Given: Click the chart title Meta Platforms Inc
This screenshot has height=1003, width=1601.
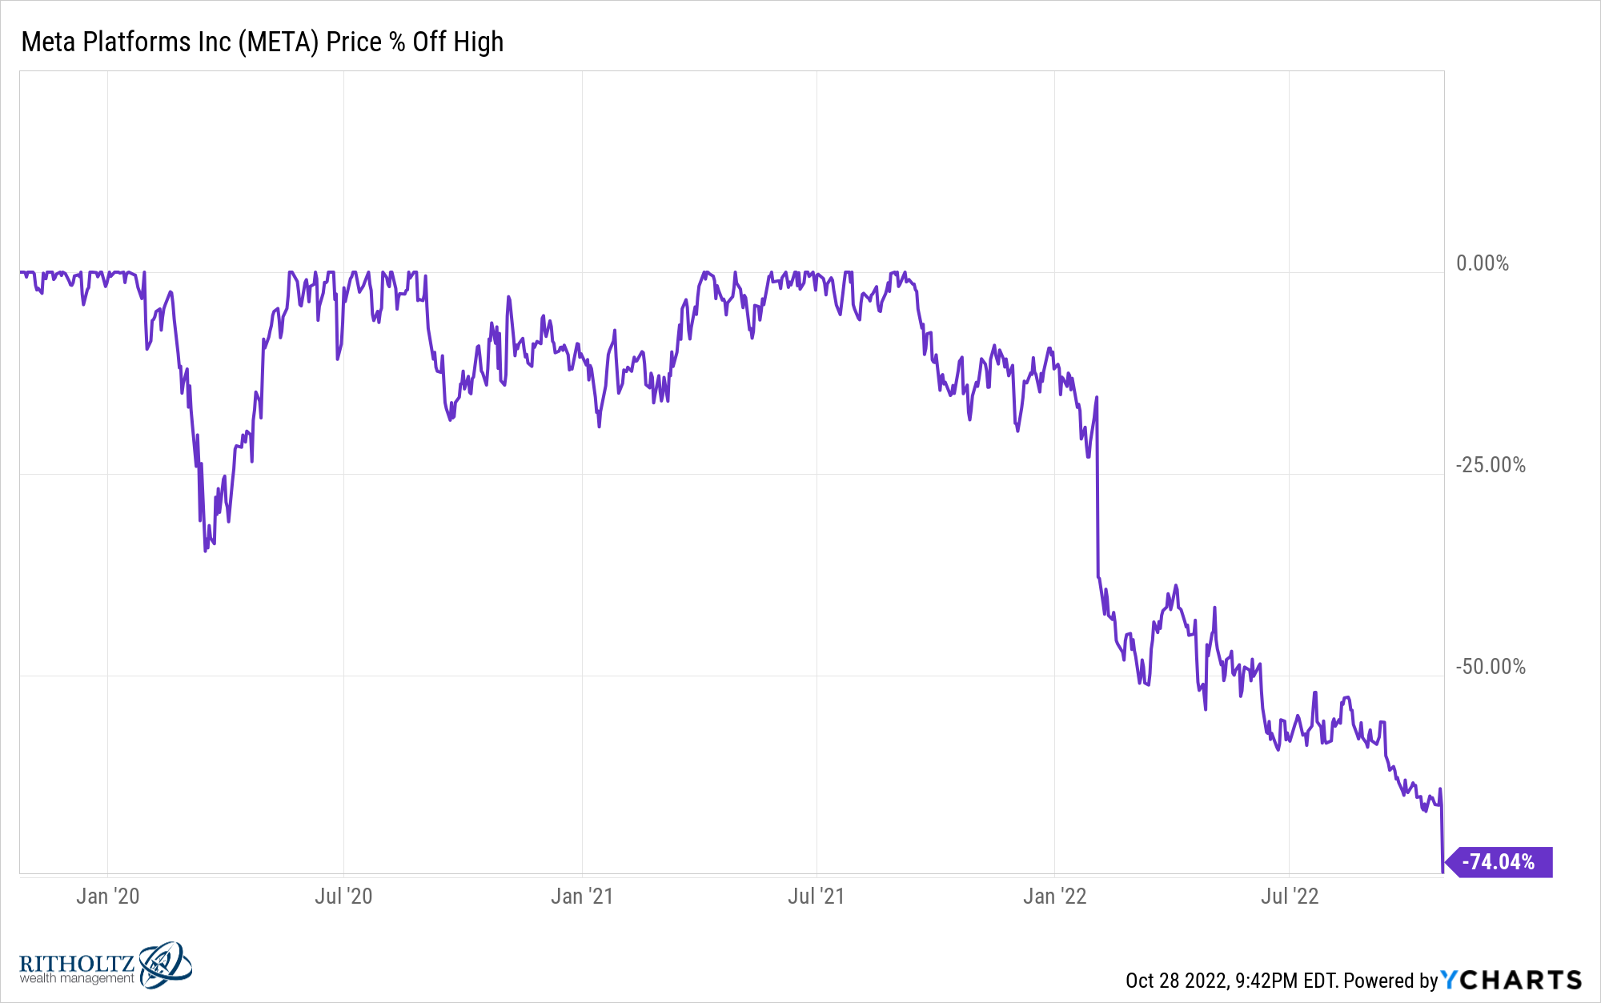Looking at the screenshot, I should pos(262,42).
